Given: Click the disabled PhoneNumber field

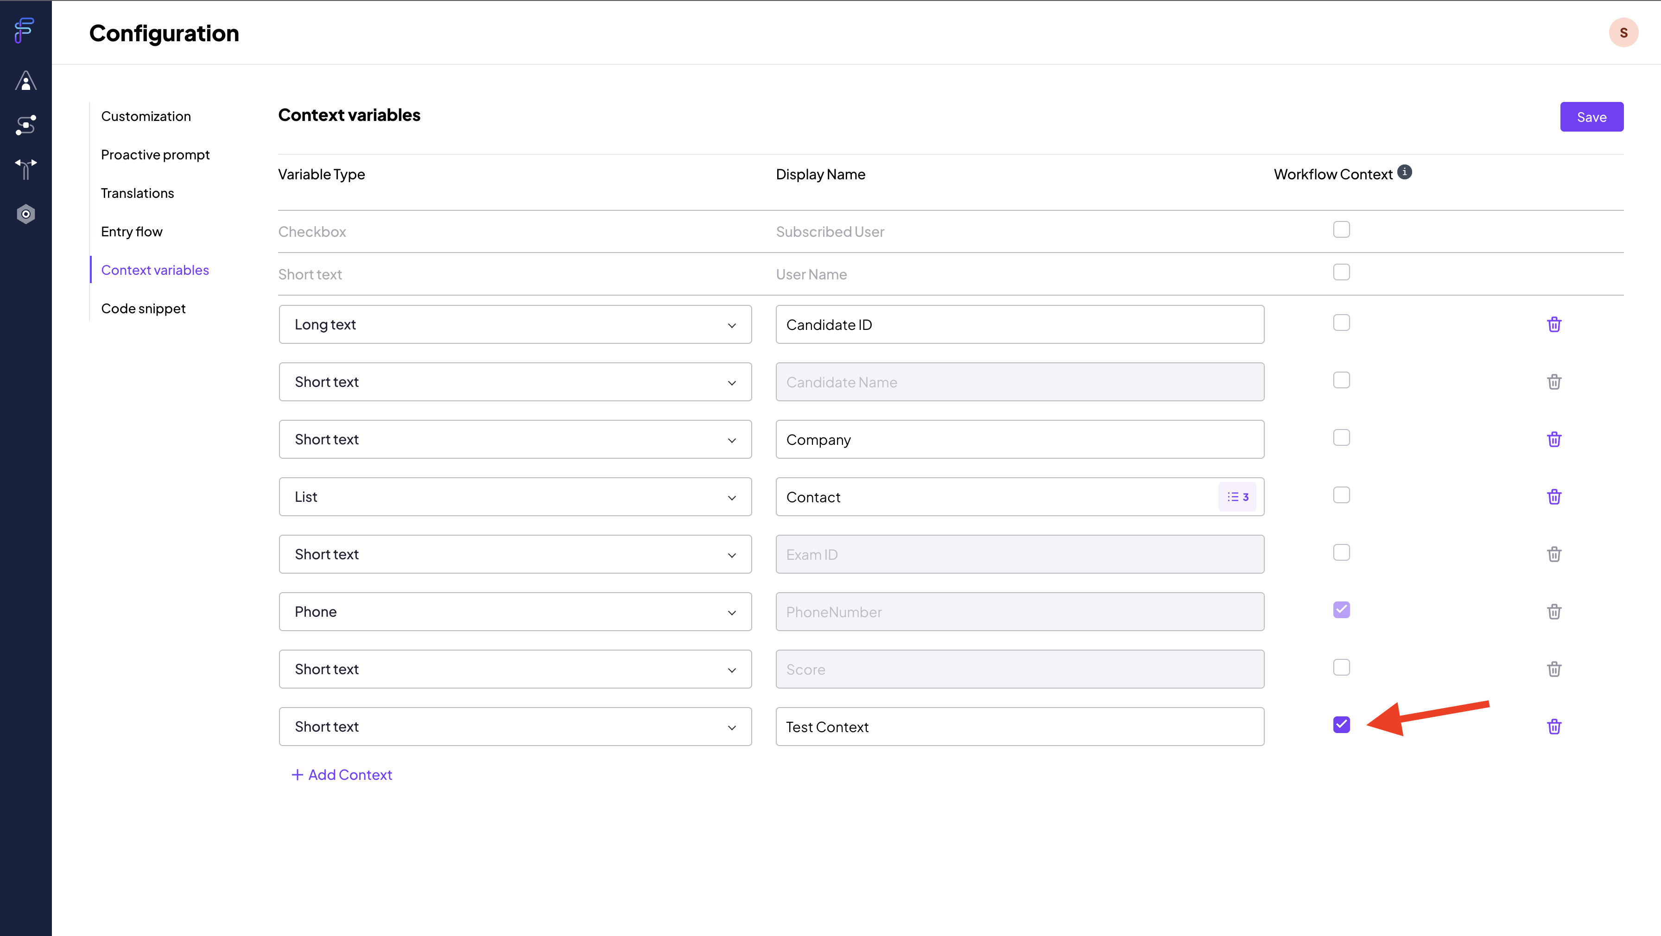Looking at the screenshot, I should click(x=1020, y=611).
